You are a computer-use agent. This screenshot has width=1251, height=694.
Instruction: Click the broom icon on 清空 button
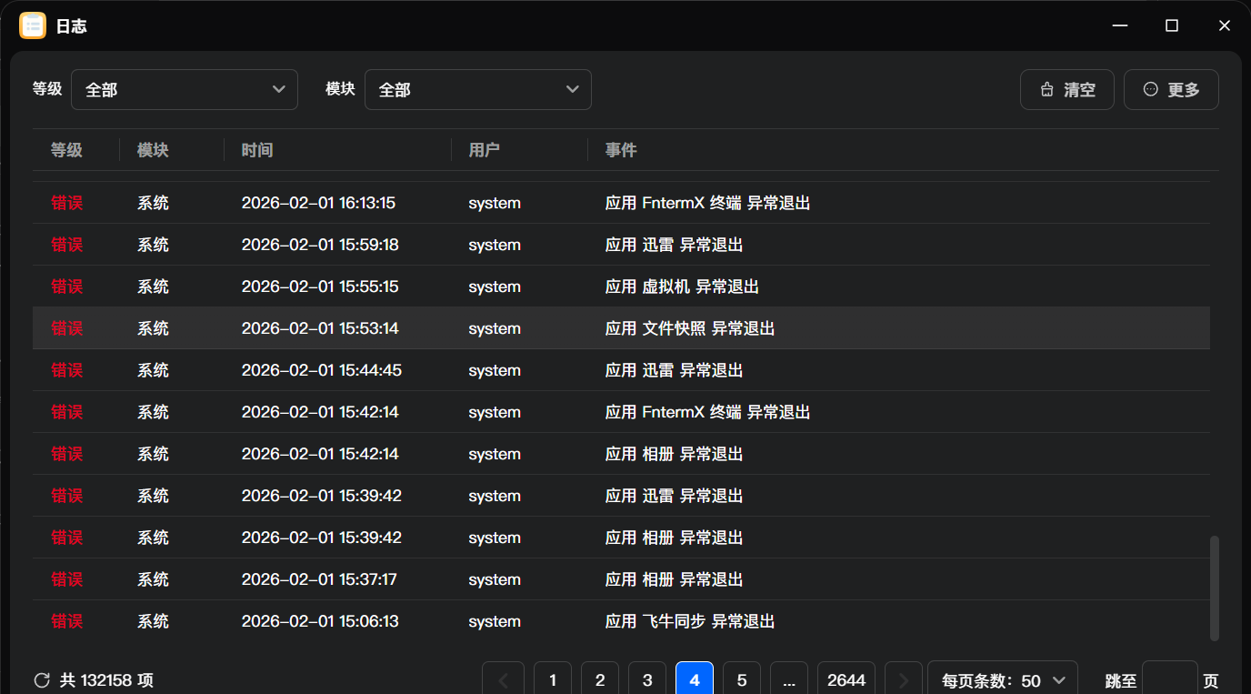[1047, 90]
